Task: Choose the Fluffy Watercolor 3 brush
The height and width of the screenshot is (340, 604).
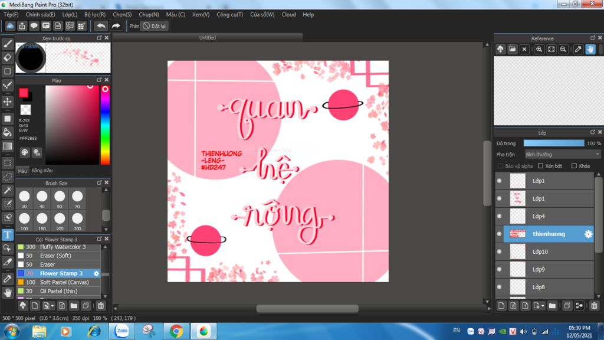Action: pyautogui.click(x=58, y=247)
